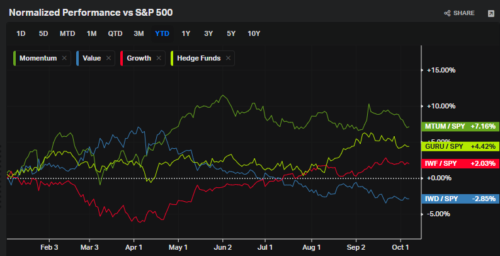Click the Oct 1 date label
The width and height of the screenshot is (500, 256).
point(401,247)
